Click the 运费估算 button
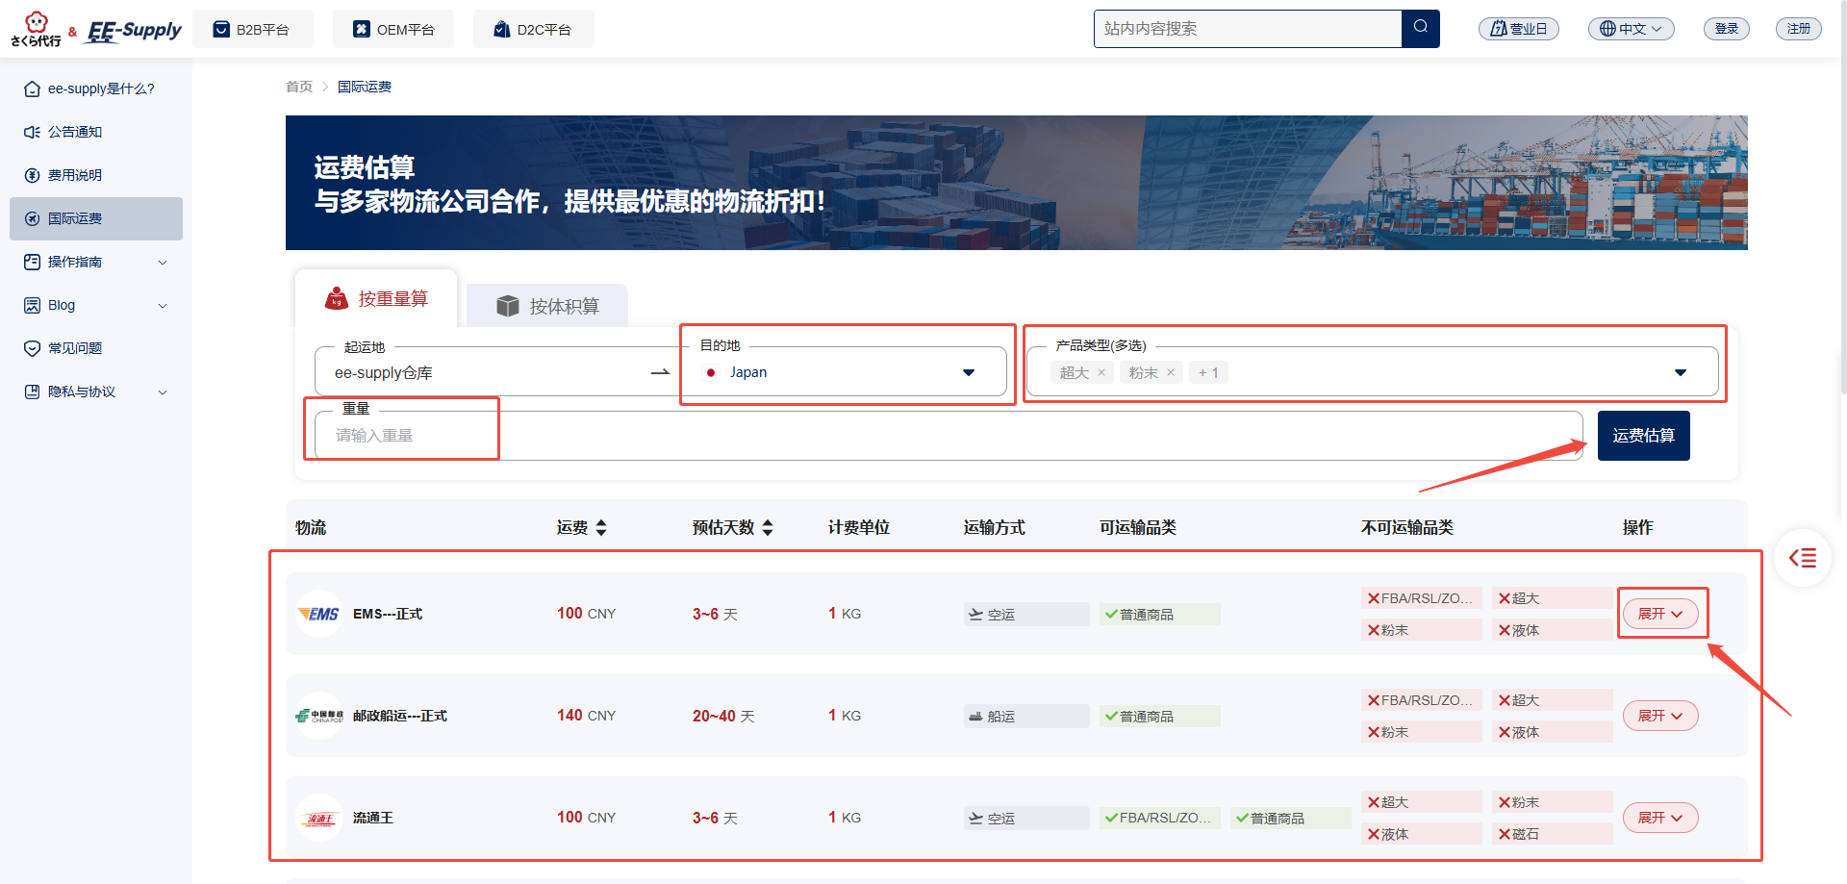1847x884 pixels. [1644, 436]
